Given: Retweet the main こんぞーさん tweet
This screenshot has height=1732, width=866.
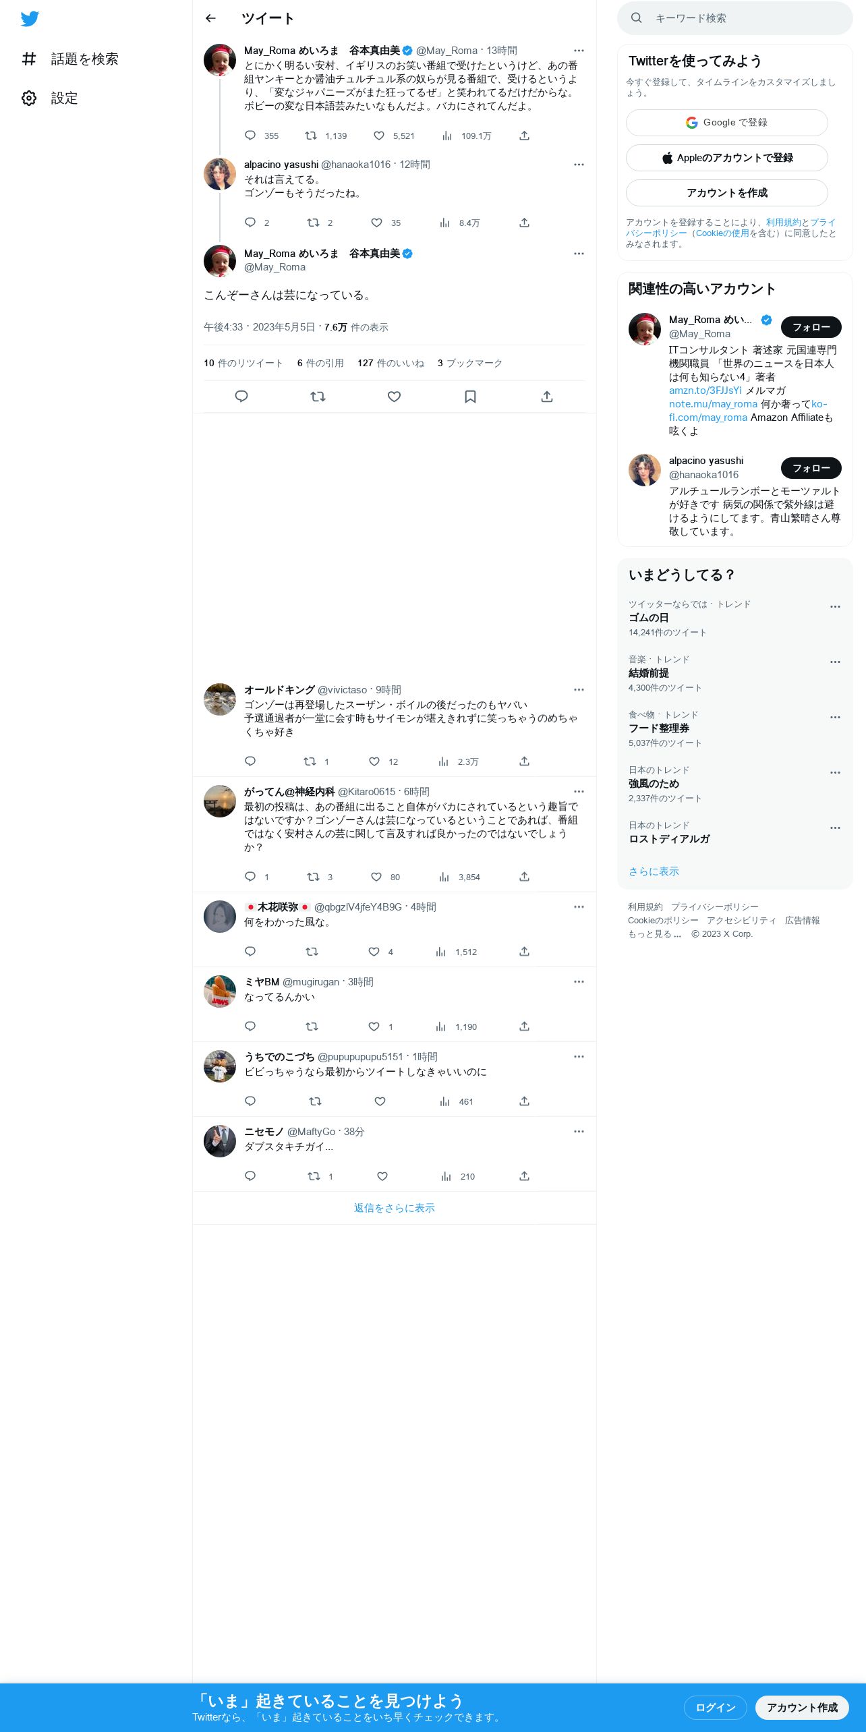Looking at the screenshot, I should click(x=318, y=397).
